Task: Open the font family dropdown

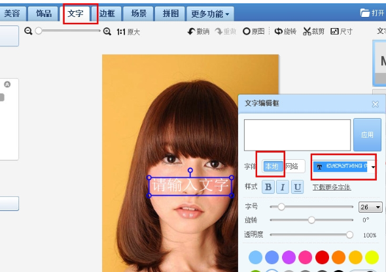Action: pos(373,167)
